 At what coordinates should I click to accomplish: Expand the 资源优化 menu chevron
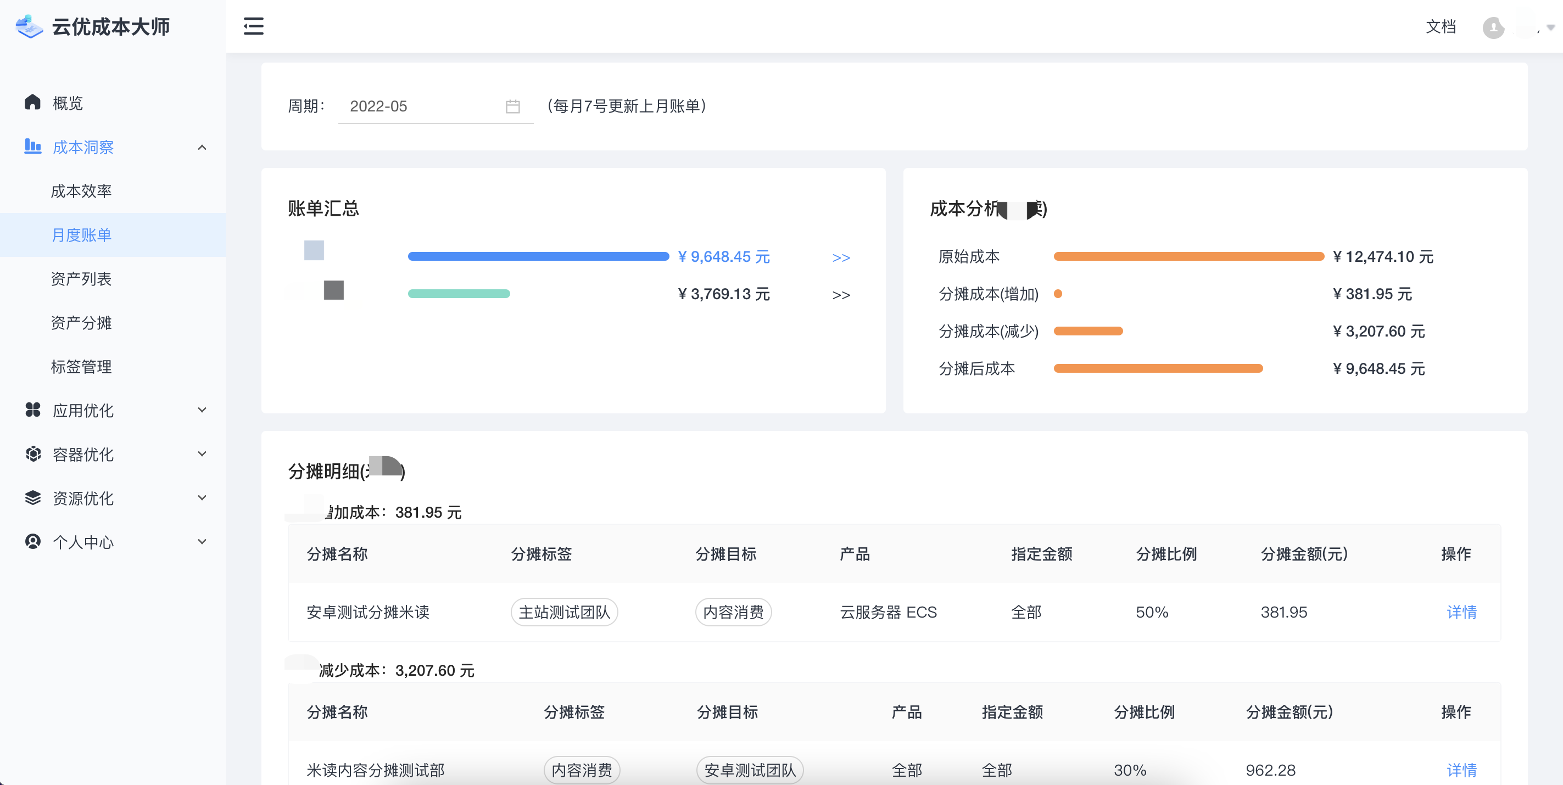tap(202, 498)
